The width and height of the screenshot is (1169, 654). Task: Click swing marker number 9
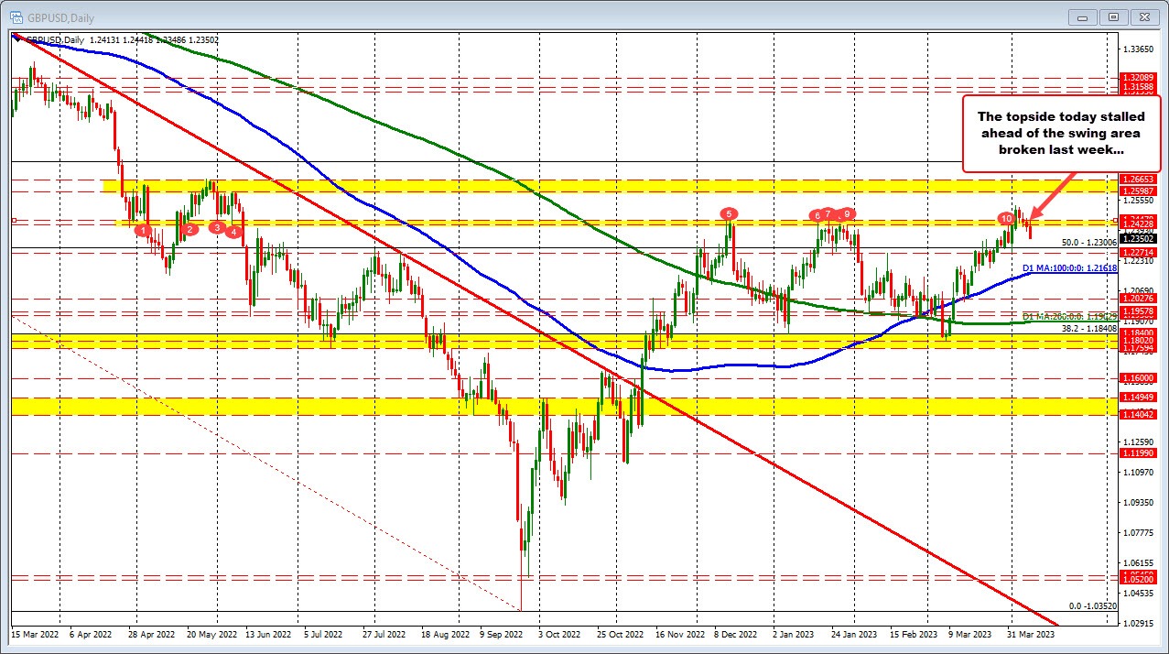tap(848, 214)
